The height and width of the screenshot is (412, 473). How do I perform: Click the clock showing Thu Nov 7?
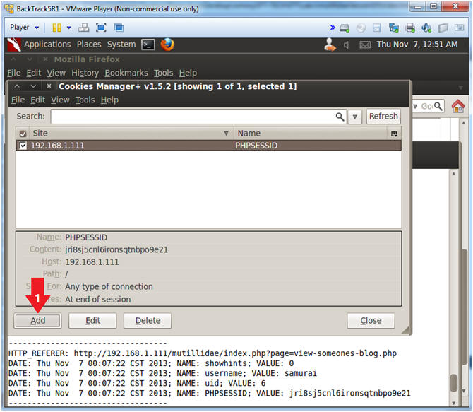(x=417, y=45)
